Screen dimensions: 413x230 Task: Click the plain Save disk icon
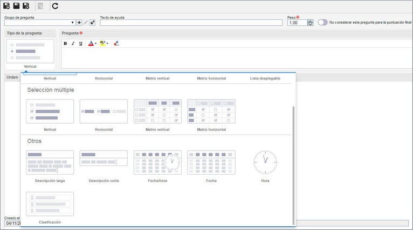16,6
